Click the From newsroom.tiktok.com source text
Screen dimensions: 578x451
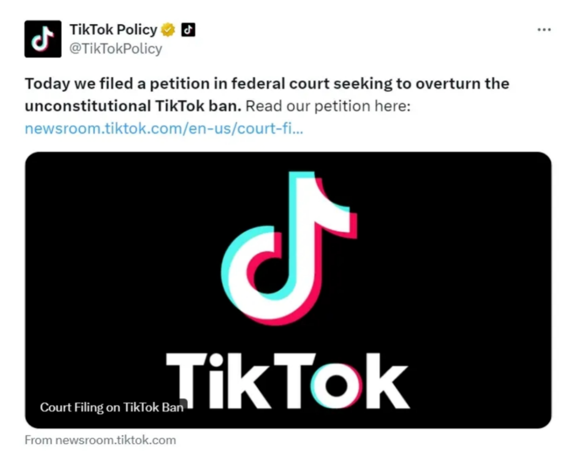100,440
